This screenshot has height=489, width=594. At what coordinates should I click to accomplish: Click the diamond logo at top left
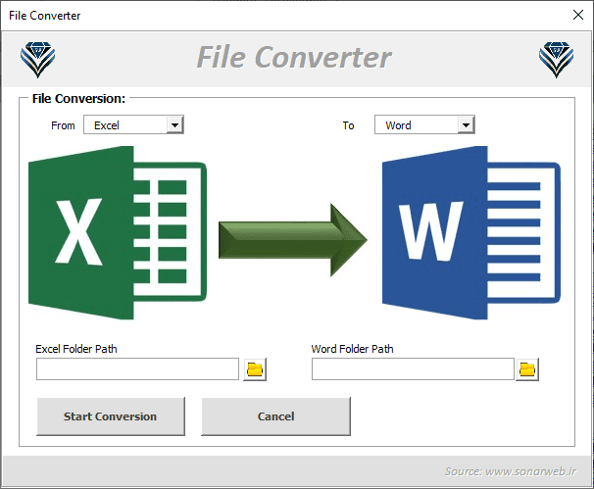coord(37,60)
